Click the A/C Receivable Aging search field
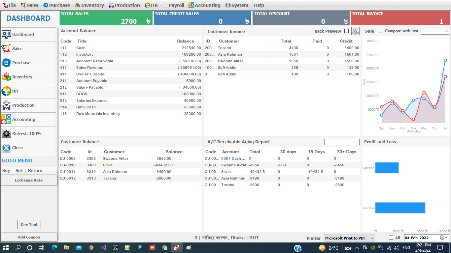 342,142
